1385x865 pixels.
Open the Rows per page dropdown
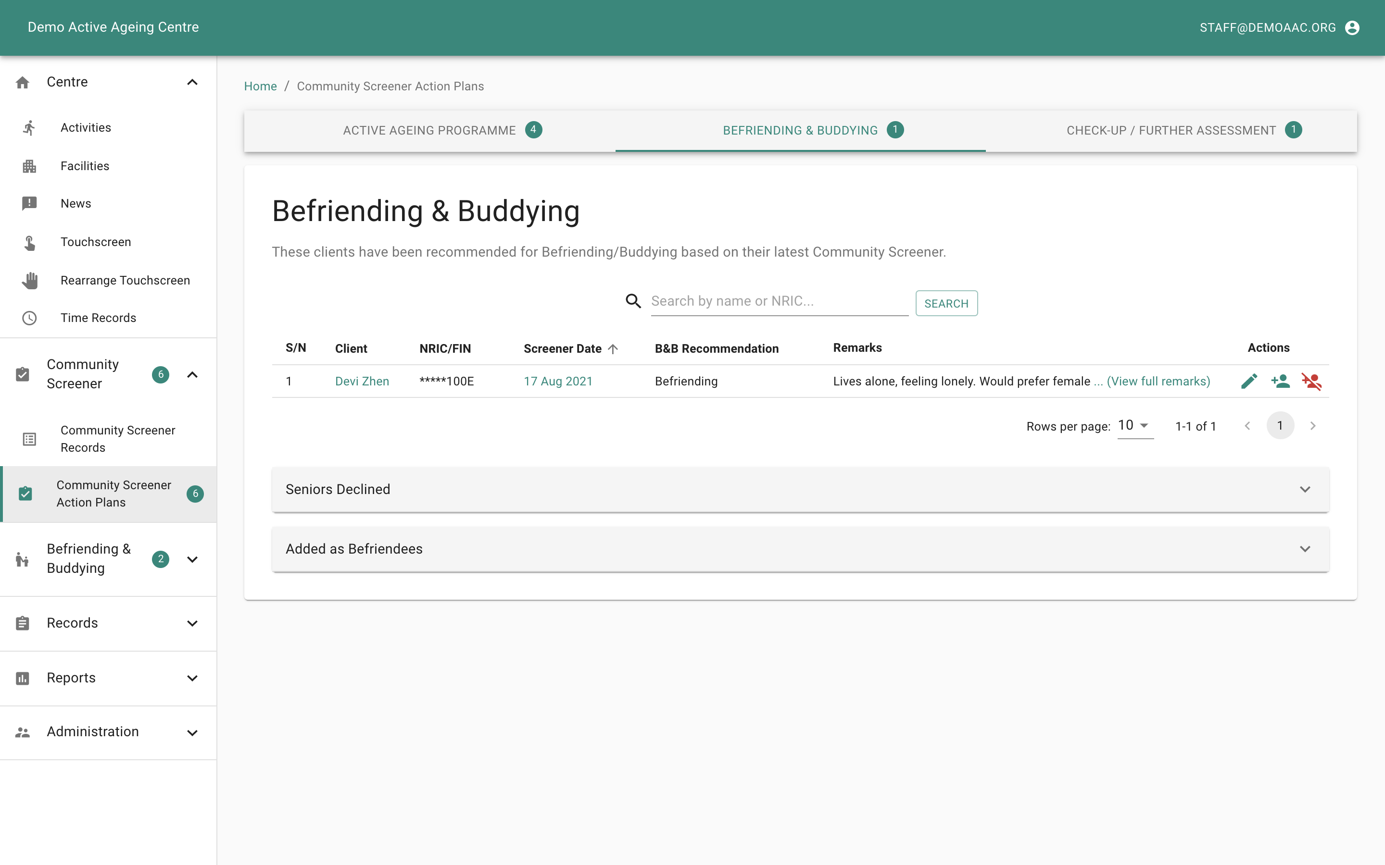[1135, 426]
